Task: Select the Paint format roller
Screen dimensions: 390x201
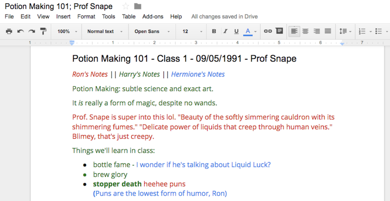Action: (x=43, y=31)
